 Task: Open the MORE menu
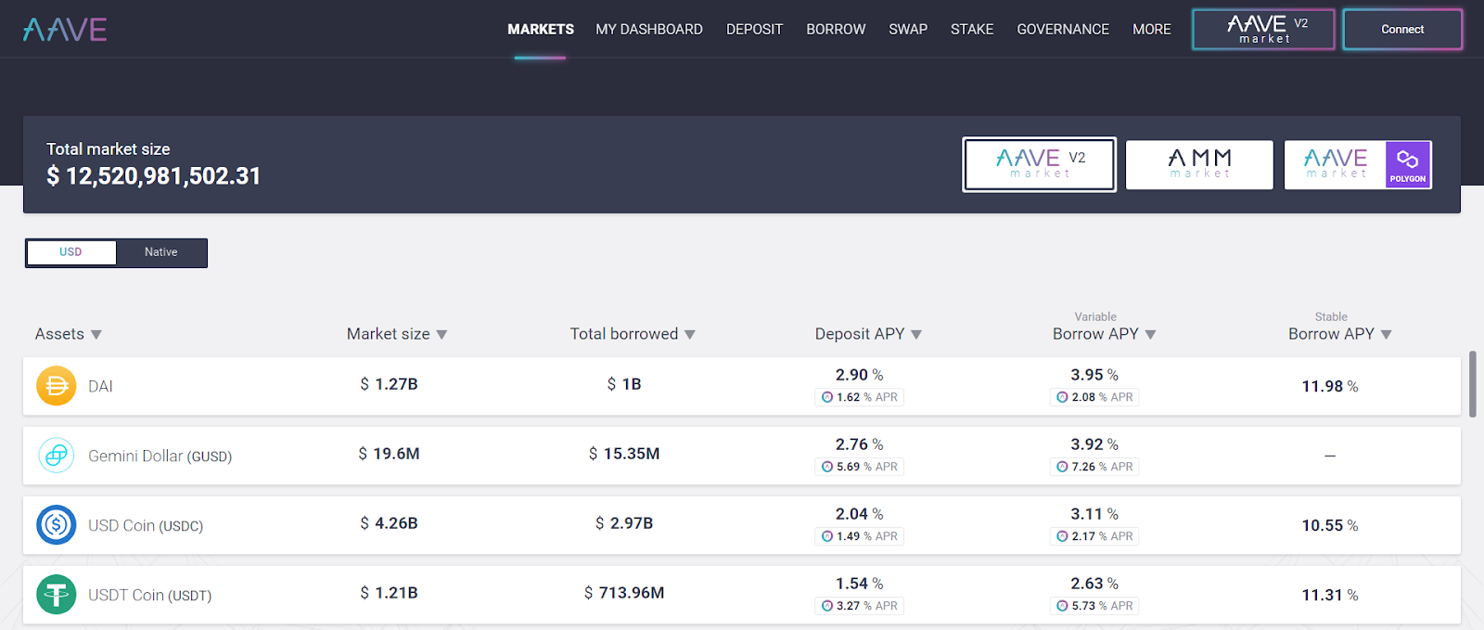[1152, 30]
